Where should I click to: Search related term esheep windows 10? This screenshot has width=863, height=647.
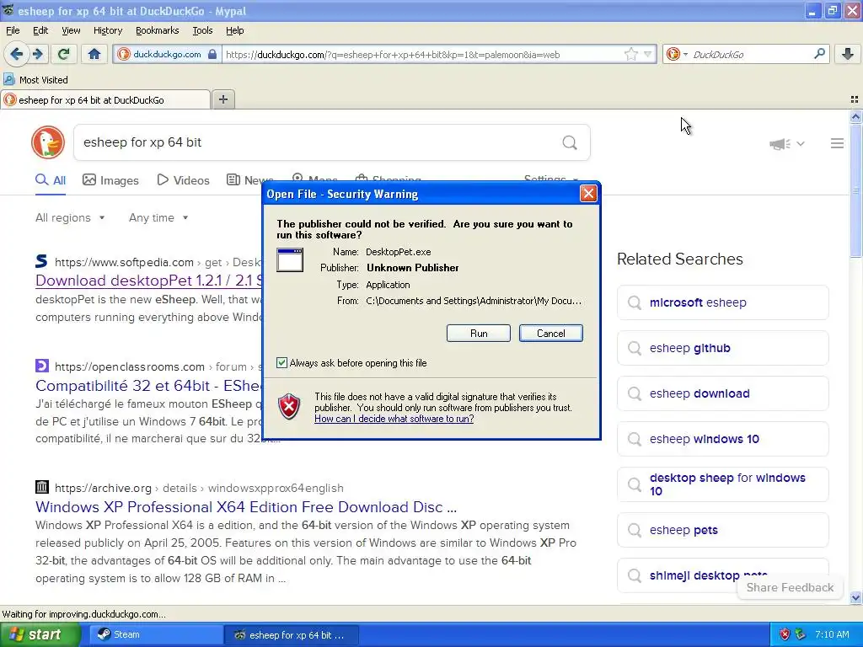pos(722,439)
